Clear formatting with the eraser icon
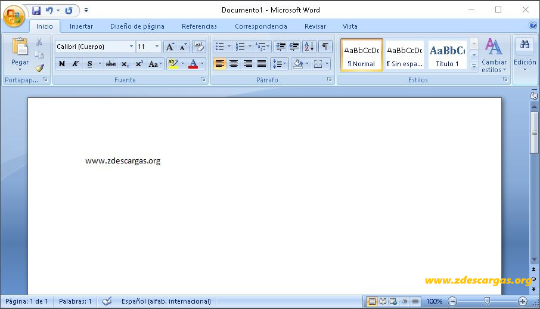 pos(199,47)
